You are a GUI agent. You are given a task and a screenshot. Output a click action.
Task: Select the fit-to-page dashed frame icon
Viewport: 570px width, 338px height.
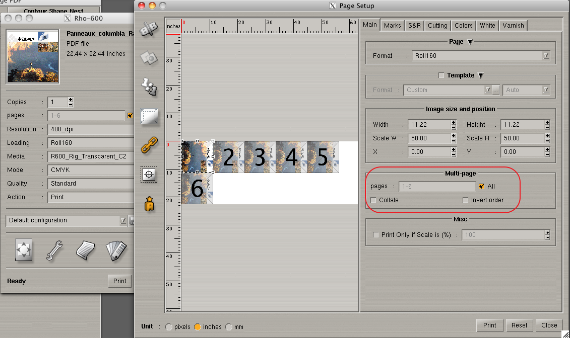click(149, 116)
